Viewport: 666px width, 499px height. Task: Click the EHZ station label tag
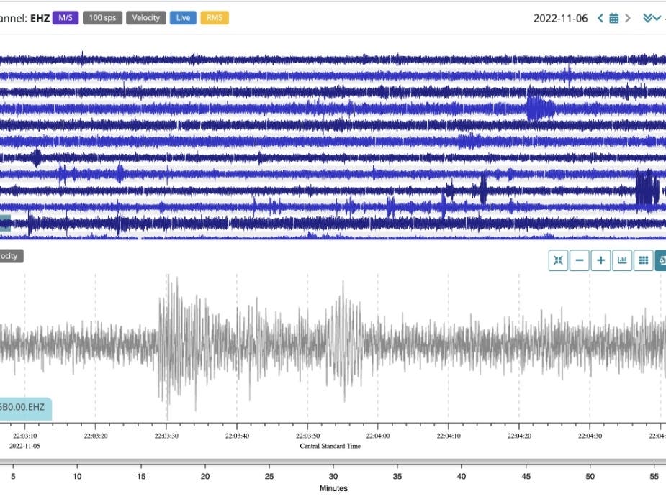24,407
